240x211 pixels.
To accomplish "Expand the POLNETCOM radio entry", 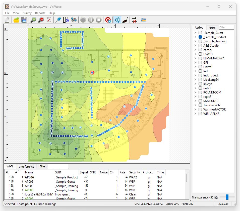I will point(195,92).
